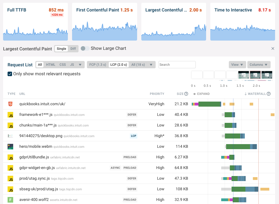
Task: Open the quickbooks.intuit.com/uk/ request
Action: tap(42, 104)
